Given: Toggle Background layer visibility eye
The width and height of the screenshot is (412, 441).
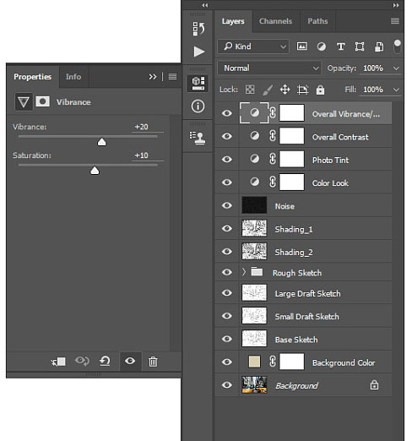Looking at the screenshot, I should 227,385.
